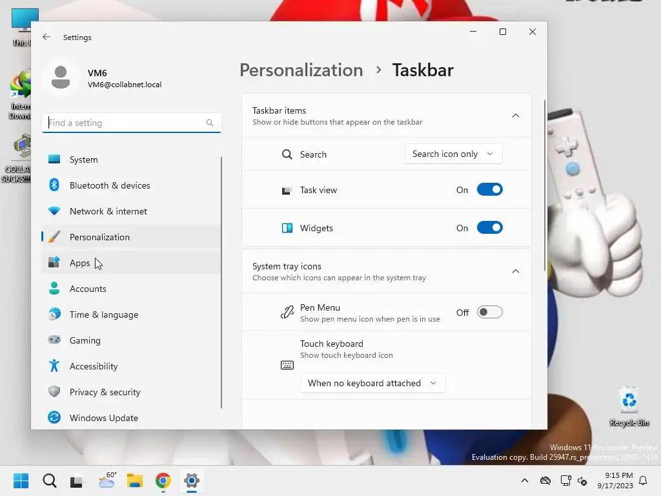Click the Privacy & security shield icon
The height and width of the screenshot is (496, 661).
pos(54,391)
